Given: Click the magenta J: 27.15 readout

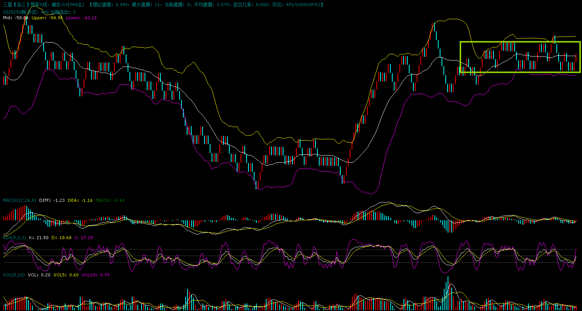Looking at the screenshot, I should (x=84, y=238).
